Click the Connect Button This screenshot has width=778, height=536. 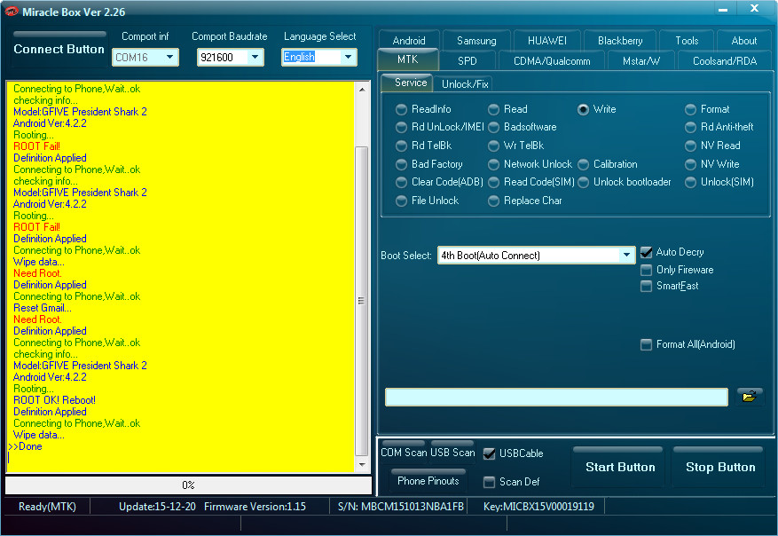59,49
